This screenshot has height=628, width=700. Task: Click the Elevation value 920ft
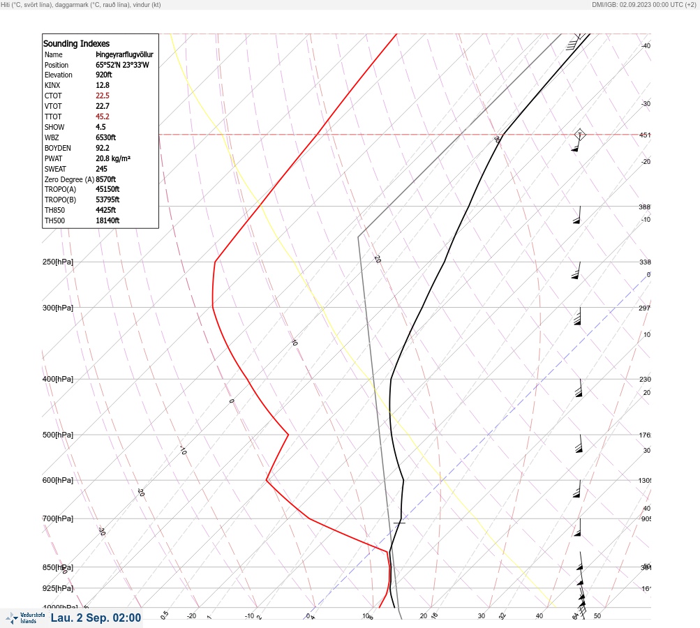(x=104, y=75)
